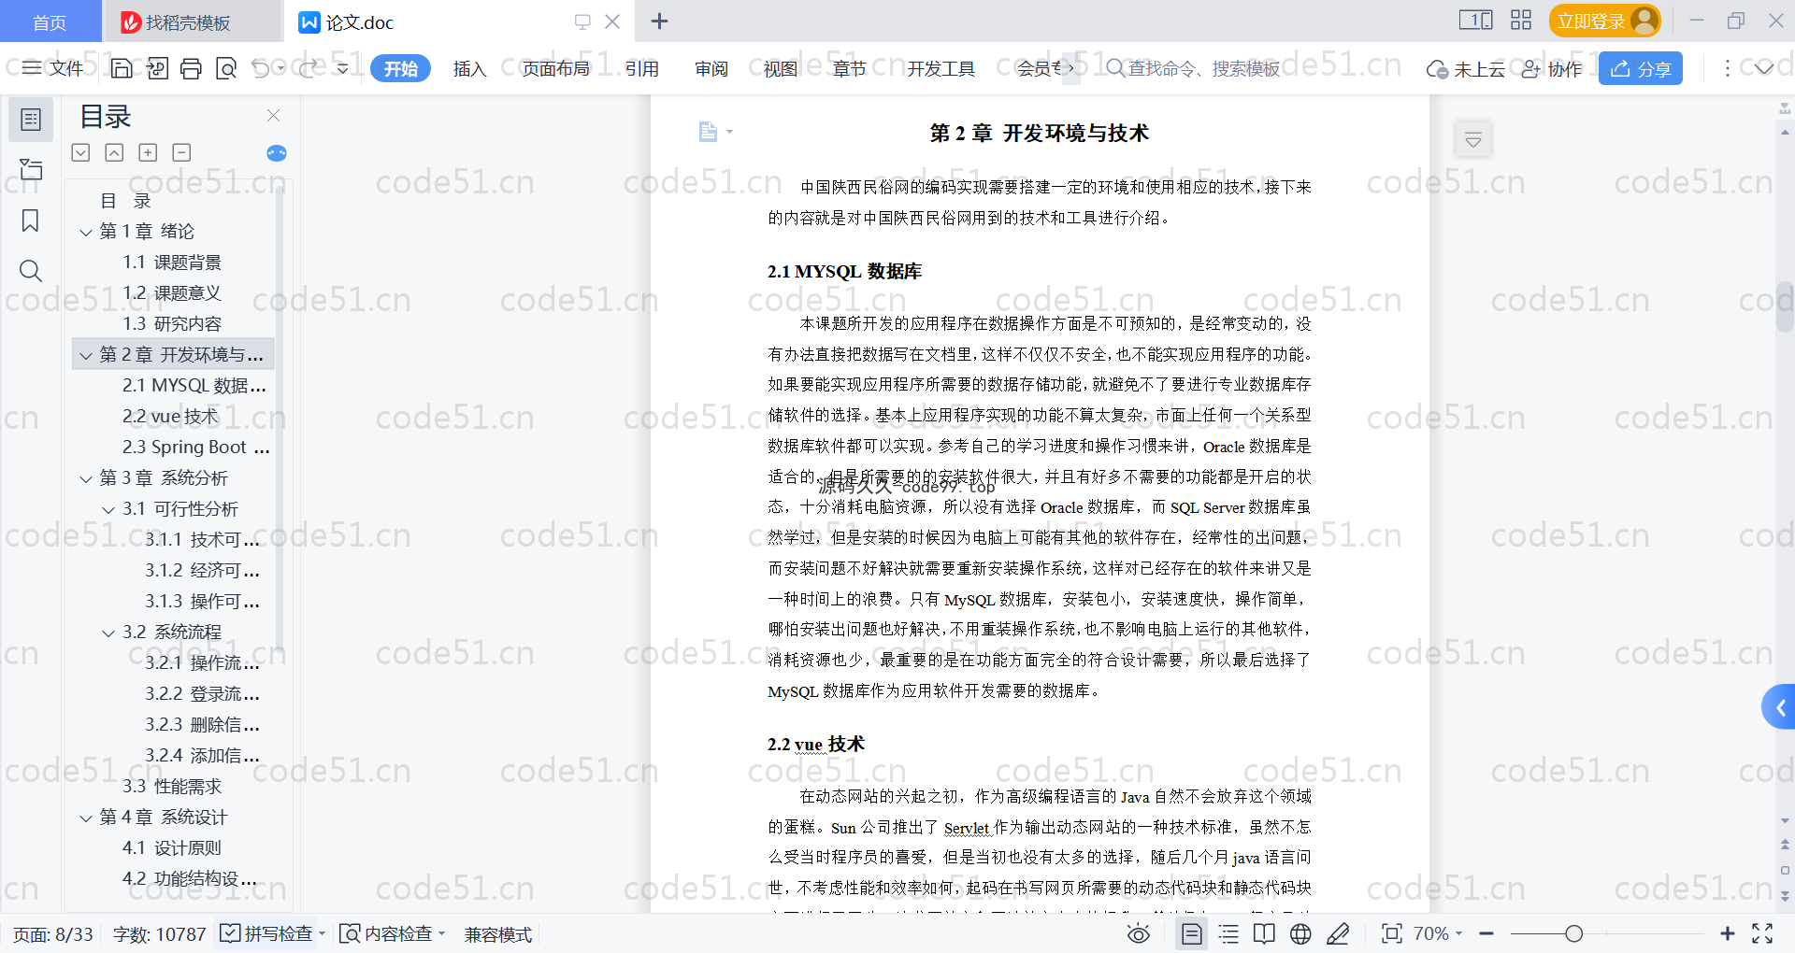The height and width of the screenshot is (953, 1795).
Task: Click the 分享 share button
Action: 1641,68
